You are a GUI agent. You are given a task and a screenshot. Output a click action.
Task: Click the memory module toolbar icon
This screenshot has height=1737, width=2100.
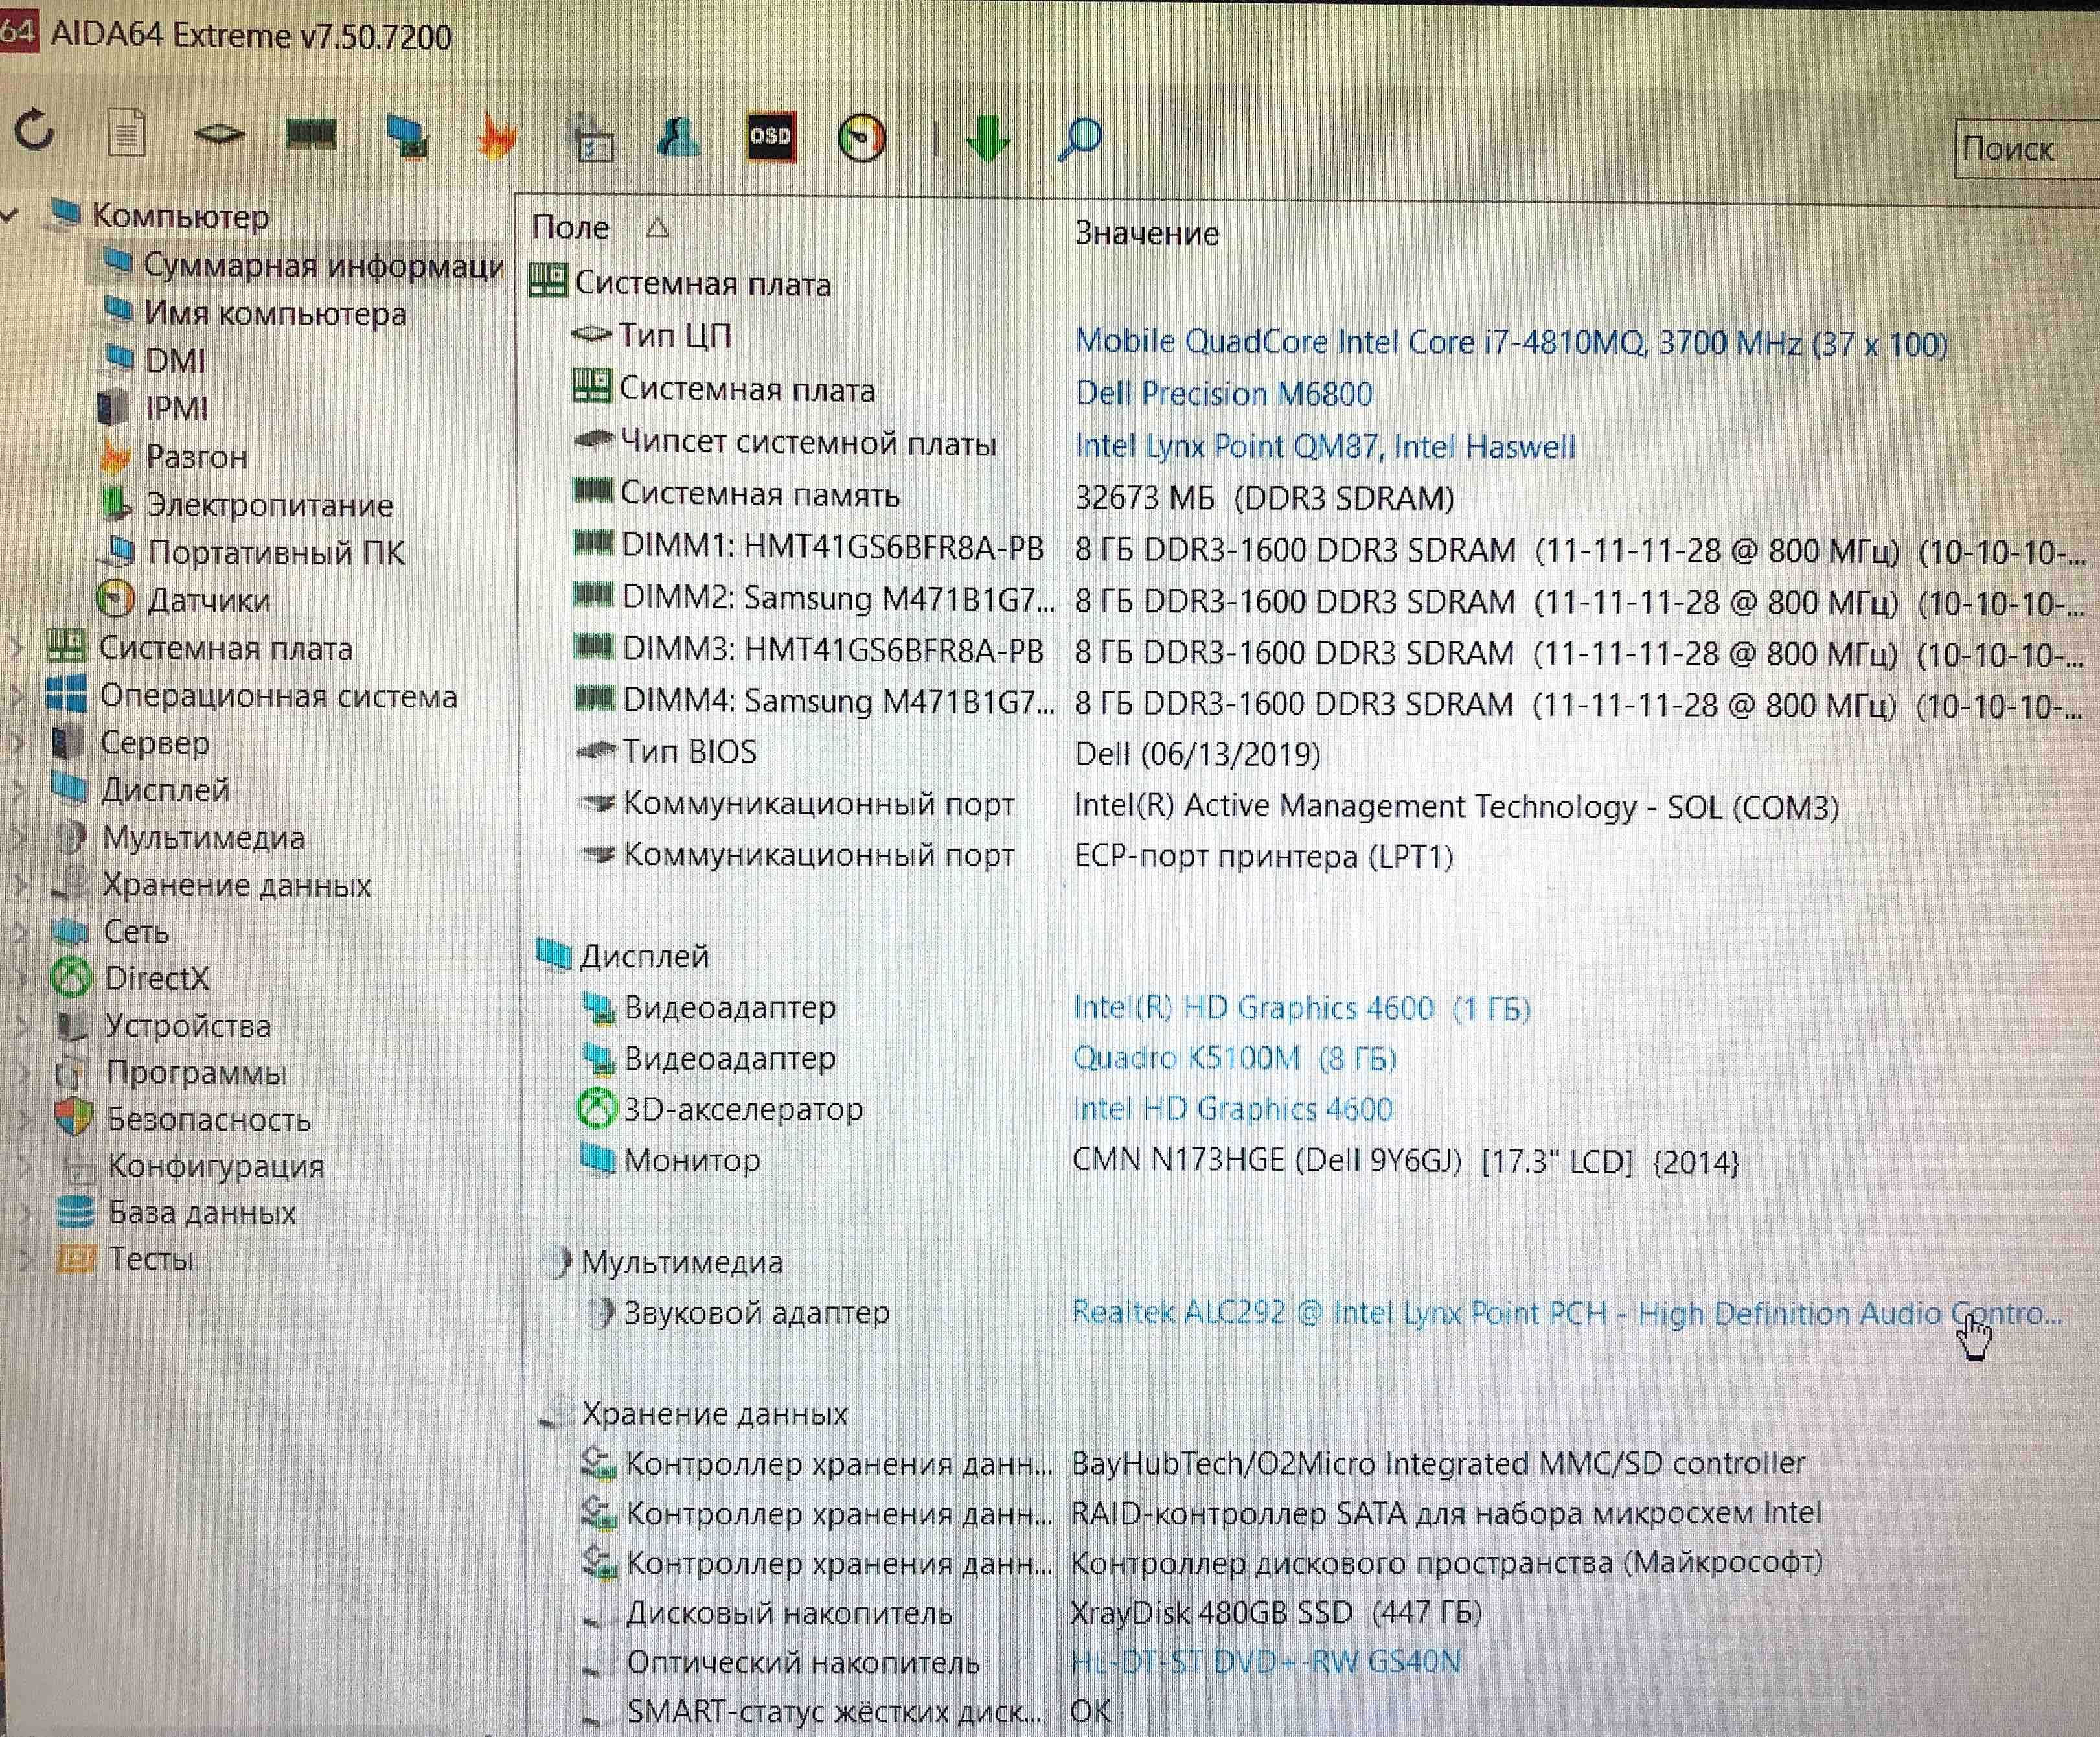tap(311, 133)
